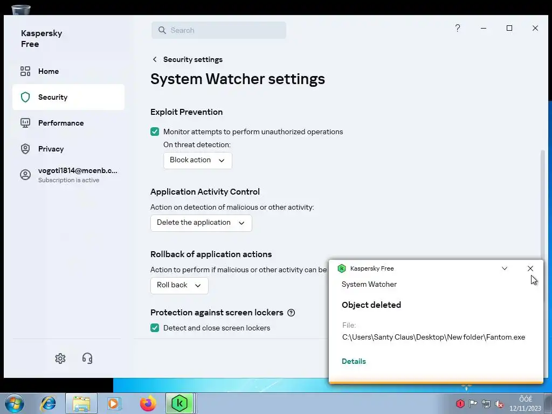Close the Object deleted notification
552x414 pixels.
click(530, 268)
